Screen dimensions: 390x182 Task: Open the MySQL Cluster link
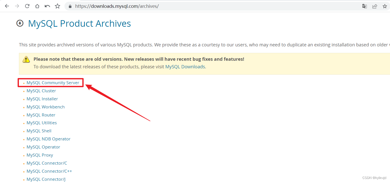41,91
